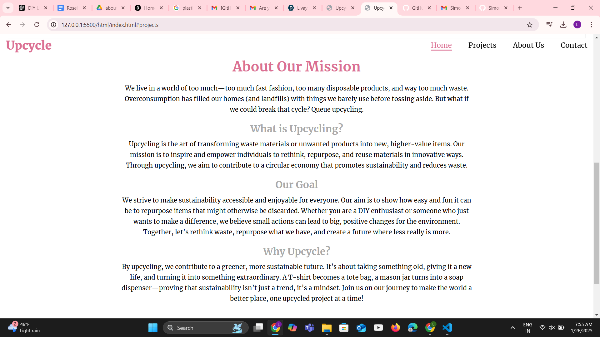This screenshot has height=337, width=600.
Task: Open the Chrome three-dot menu
Action: 591,25
